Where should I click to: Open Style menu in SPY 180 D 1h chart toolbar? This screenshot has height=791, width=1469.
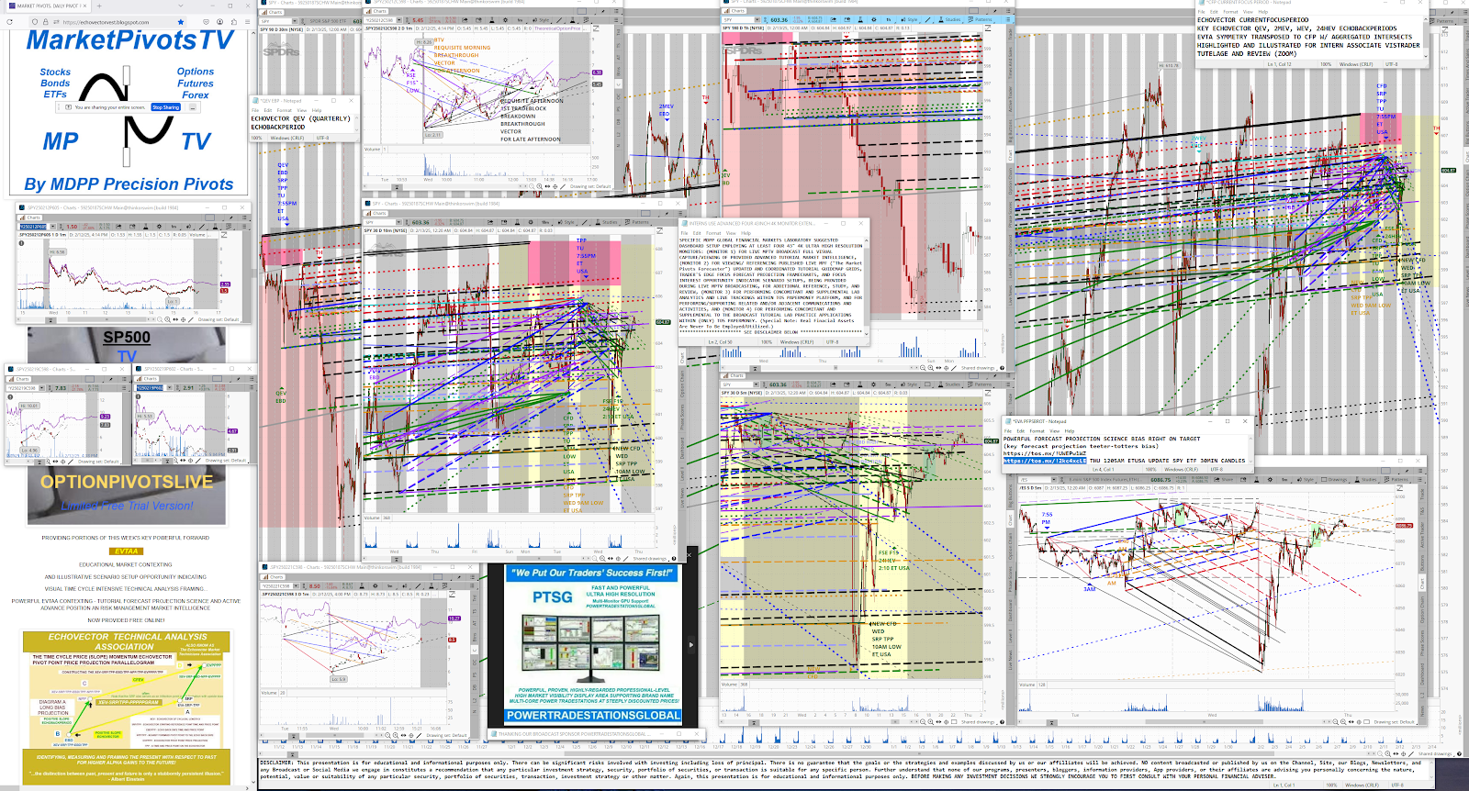point(910,20)
